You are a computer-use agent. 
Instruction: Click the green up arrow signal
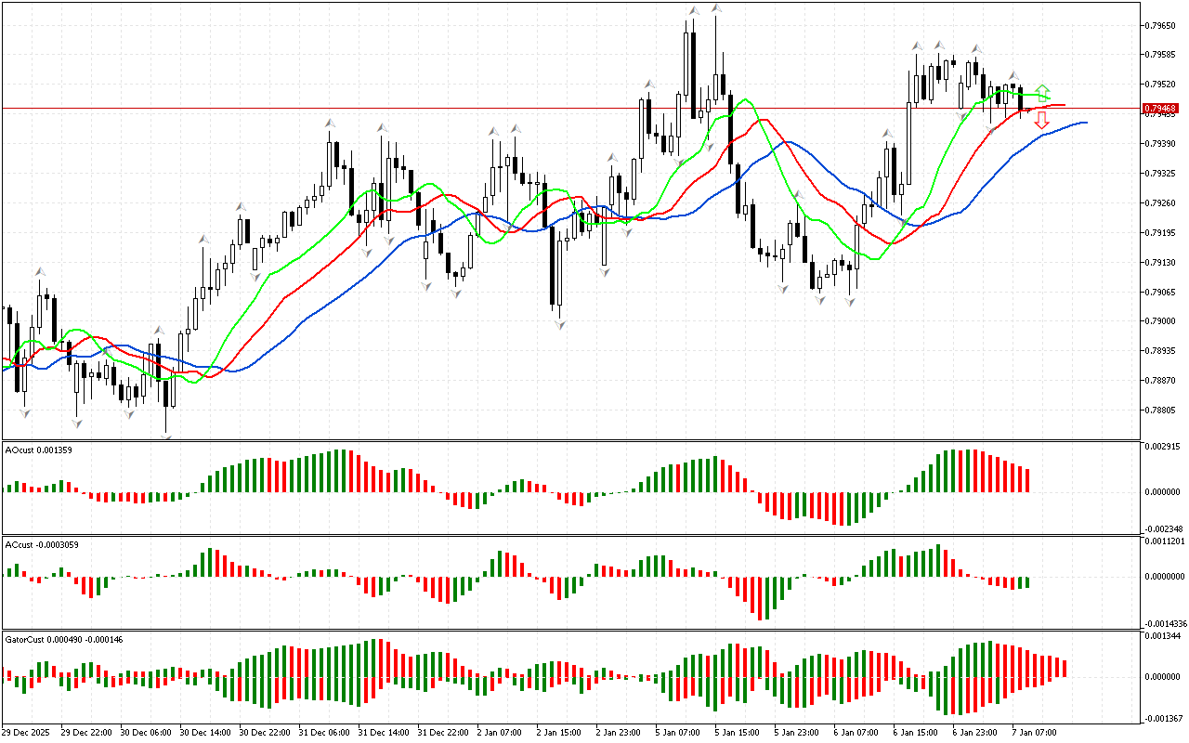click(x=1043, y=90)
